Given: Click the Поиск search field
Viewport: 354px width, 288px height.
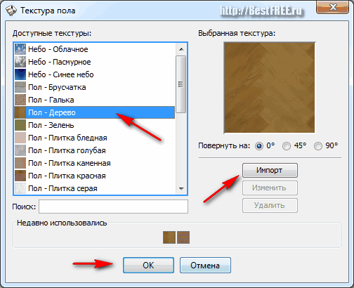Looking at the screenshot, I should tap(113, 207).
